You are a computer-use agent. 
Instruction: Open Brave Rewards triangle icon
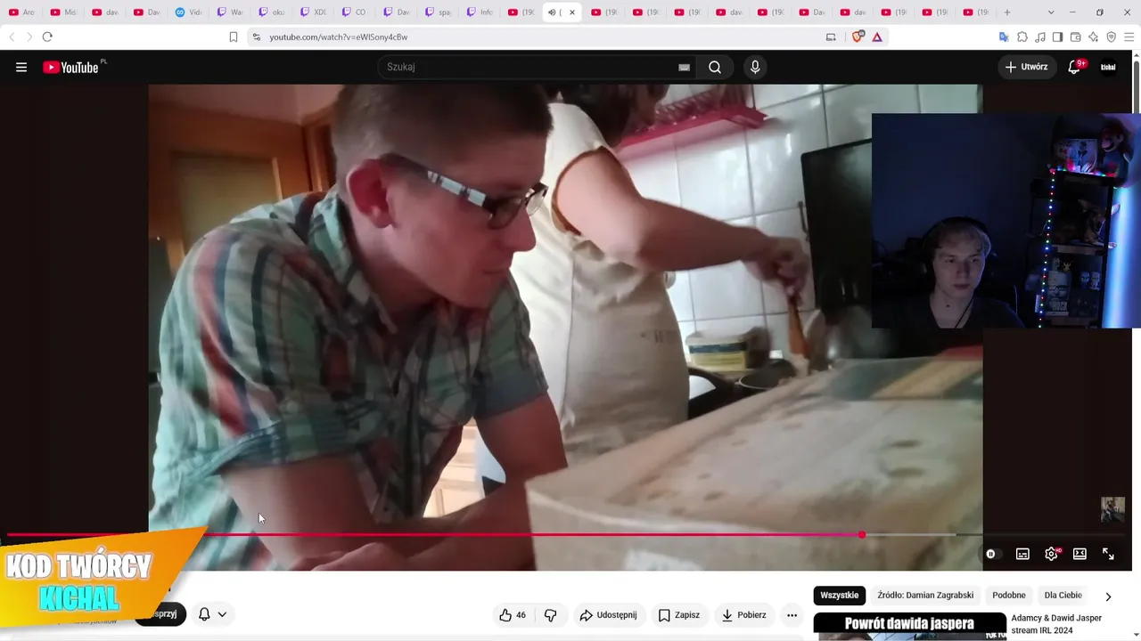coord(877,37)
